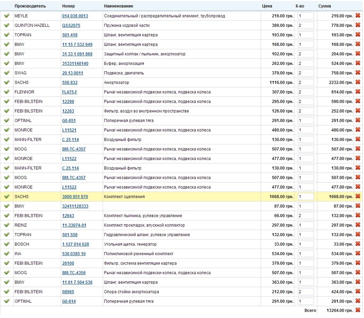Click the green checkmark for MEYLE row
364x318 pixels.
pyautogui.click(x=7, y=16)
